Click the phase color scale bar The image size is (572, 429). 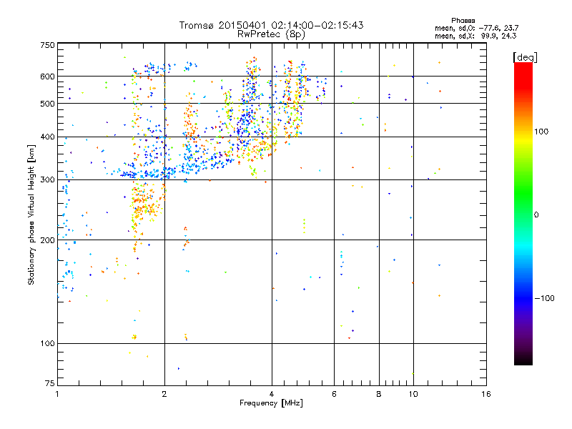(x=523, y=214)
